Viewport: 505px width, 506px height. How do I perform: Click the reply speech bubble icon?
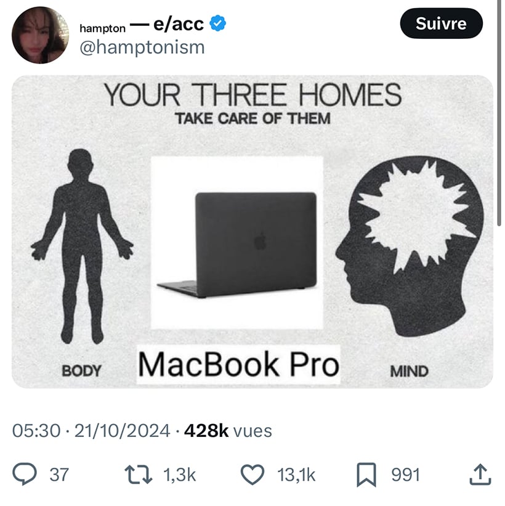pos(25,474)
